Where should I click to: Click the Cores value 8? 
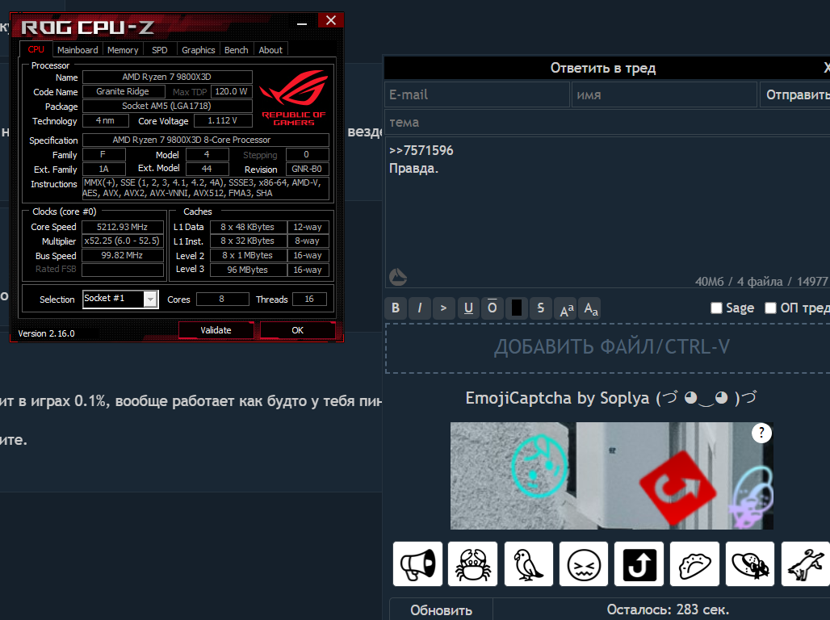click(222, 300)
